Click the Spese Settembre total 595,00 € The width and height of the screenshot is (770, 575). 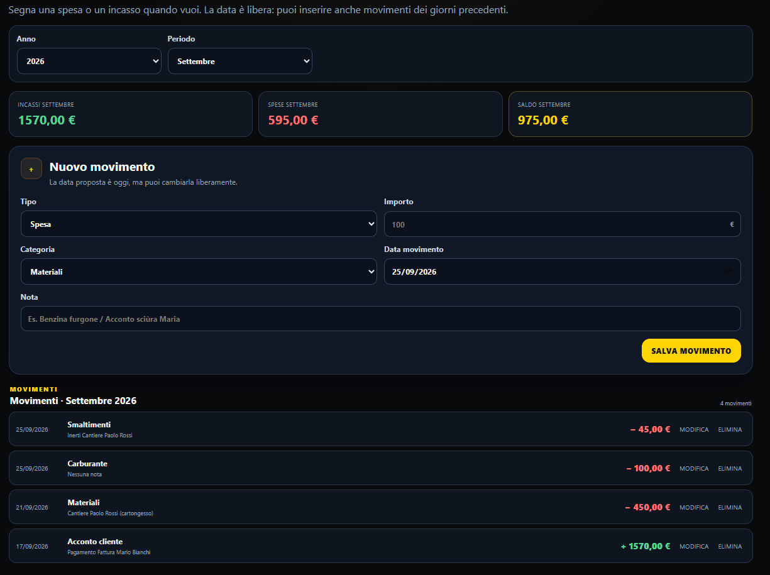coord(293,120)
